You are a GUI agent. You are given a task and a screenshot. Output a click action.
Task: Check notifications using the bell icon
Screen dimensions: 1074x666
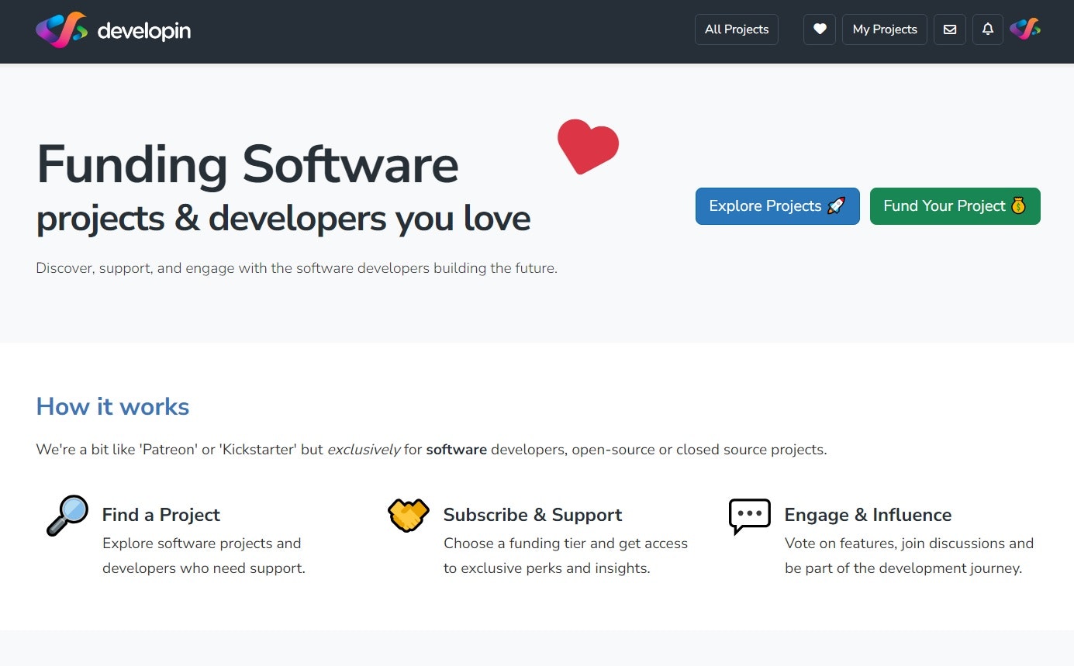pyautogui.click(x=987, y=29)
